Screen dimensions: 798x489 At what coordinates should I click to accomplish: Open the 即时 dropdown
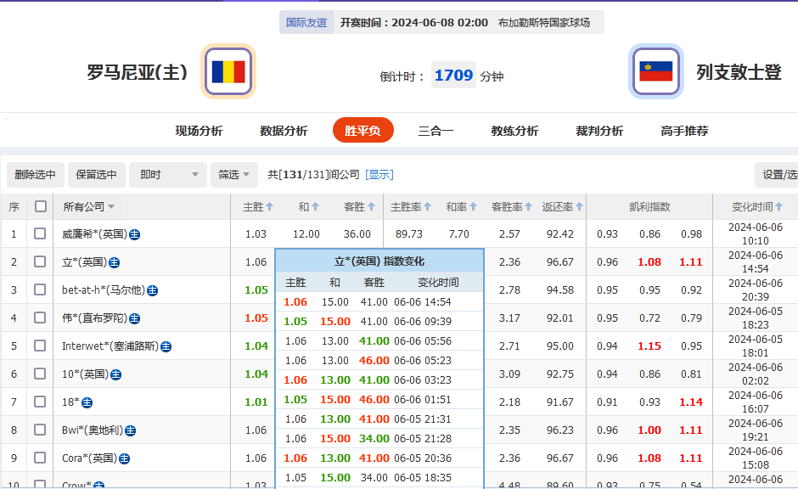(167, 175)
